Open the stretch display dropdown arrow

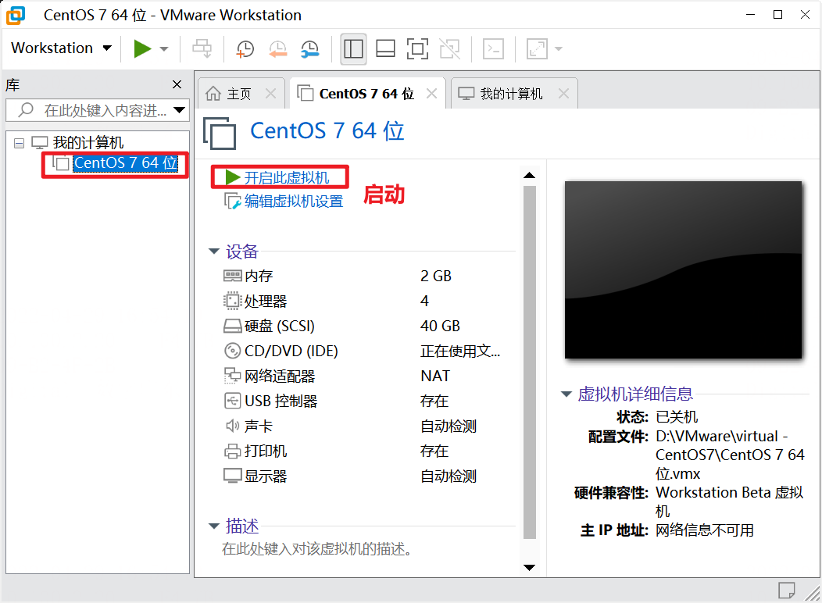coord(559,49)
